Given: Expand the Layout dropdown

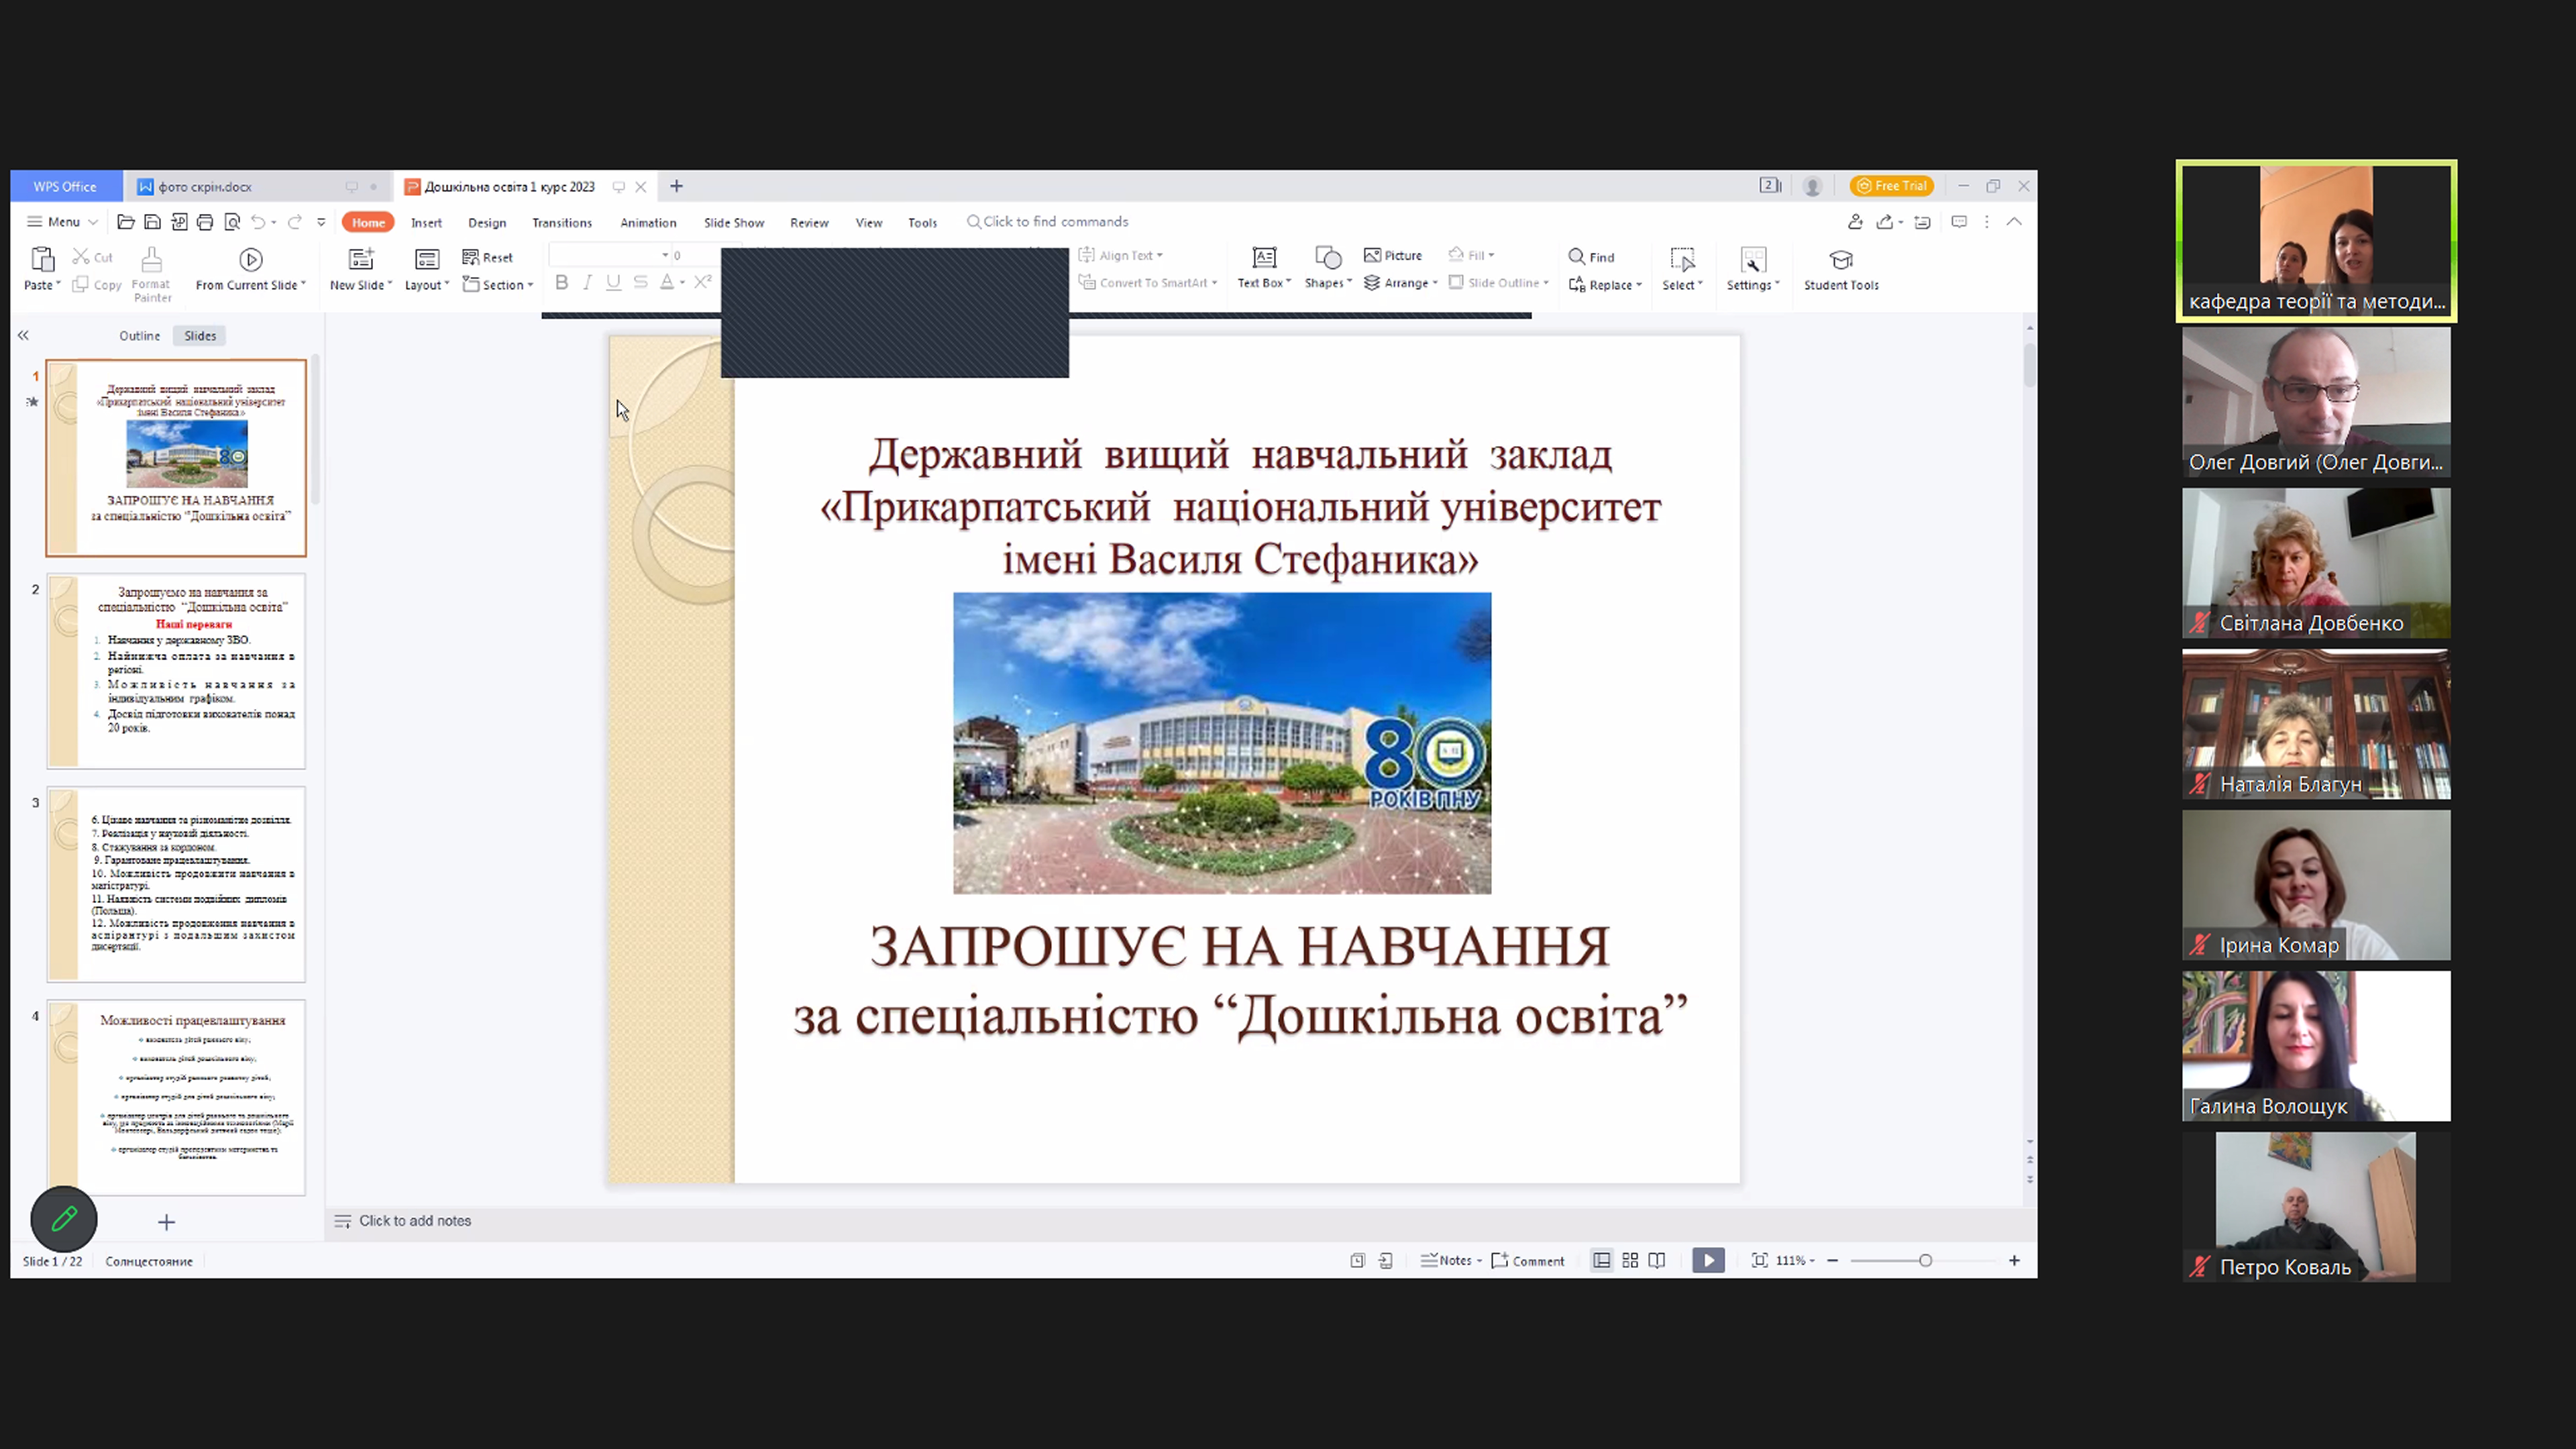Looking at the screenshot, I should [427, 285].
